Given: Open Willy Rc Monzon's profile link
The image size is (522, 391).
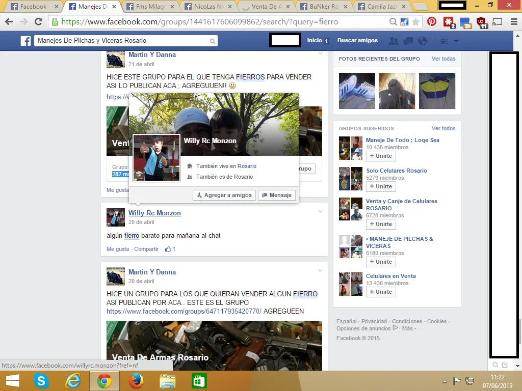Looking at the screenshot, I should (154, 213).
